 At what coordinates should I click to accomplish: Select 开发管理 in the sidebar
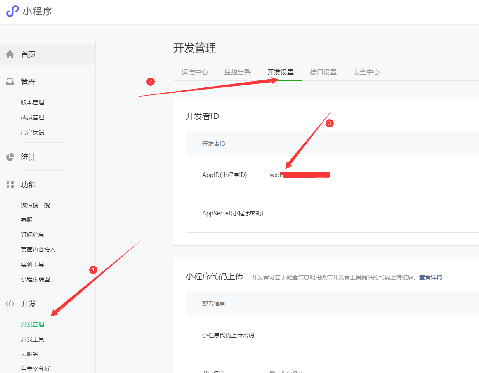point(32,324)
